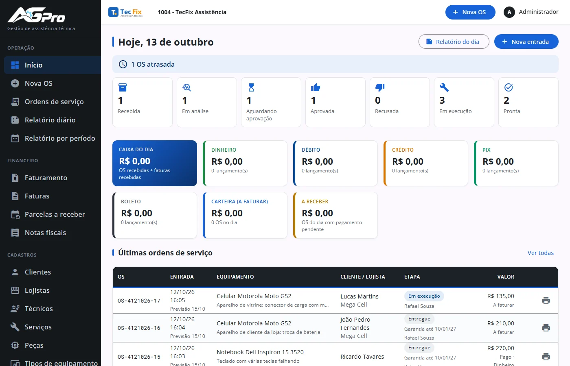Screen dimensions: 570x366
Task: Open Notas fiscais from the sidebar
Action: (53, 233)
